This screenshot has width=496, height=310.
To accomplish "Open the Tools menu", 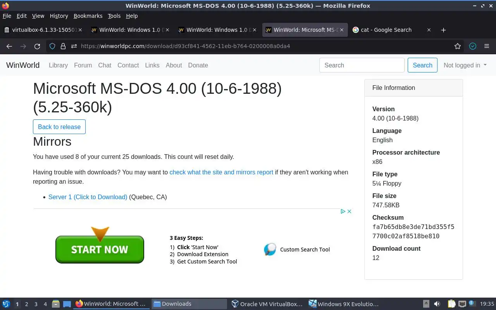I will pyautogui.click(x=114, y=16).
